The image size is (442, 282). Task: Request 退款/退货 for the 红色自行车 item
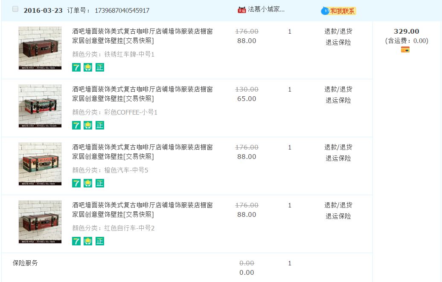(338, 205)
